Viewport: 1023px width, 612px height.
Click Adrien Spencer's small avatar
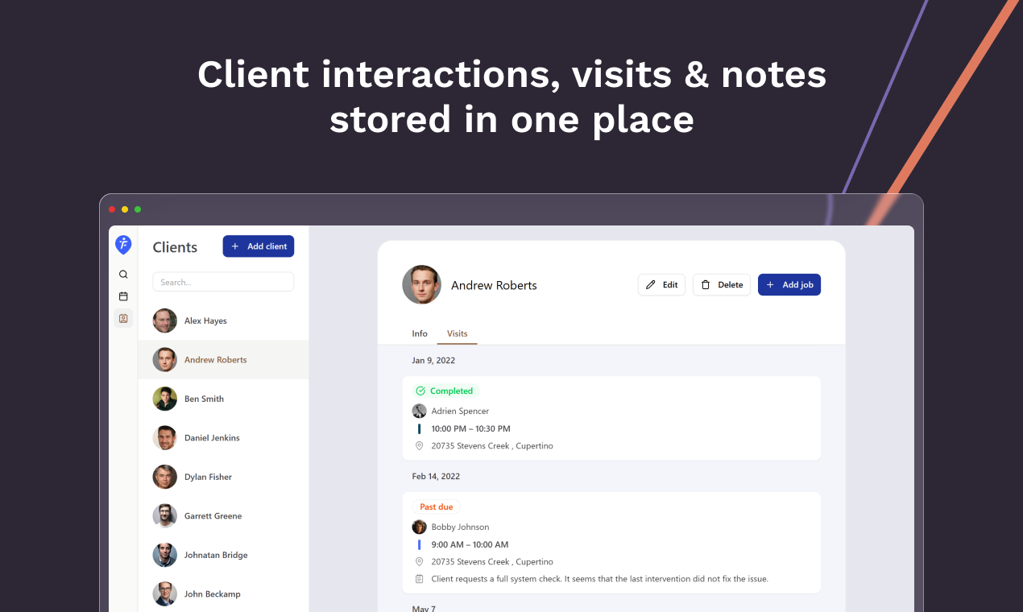419,411
